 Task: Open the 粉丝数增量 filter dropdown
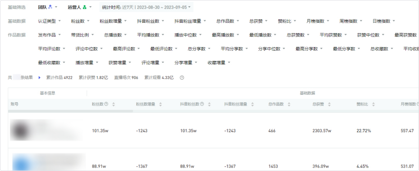(x=113, y=21)
